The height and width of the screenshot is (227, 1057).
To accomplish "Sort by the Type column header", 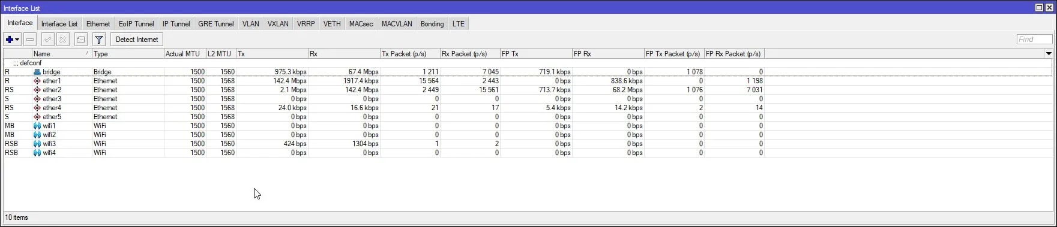I will pyautogui.click(x=128, y=54).
